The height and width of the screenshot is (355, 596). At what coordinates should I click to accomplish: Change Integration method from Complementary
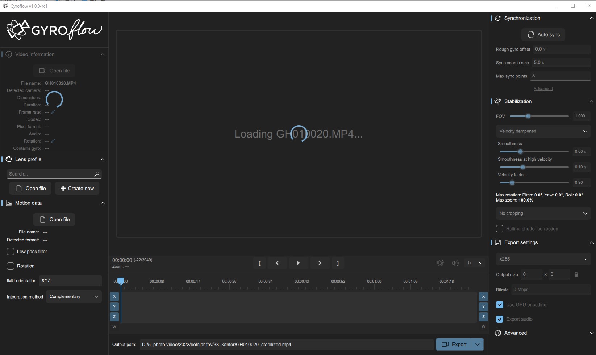(73, 296)
